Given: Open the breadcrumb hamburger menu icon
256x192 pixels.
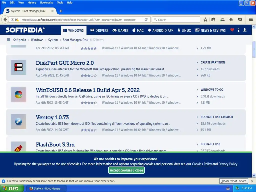Looking at the screenshot, I should 8,40.
